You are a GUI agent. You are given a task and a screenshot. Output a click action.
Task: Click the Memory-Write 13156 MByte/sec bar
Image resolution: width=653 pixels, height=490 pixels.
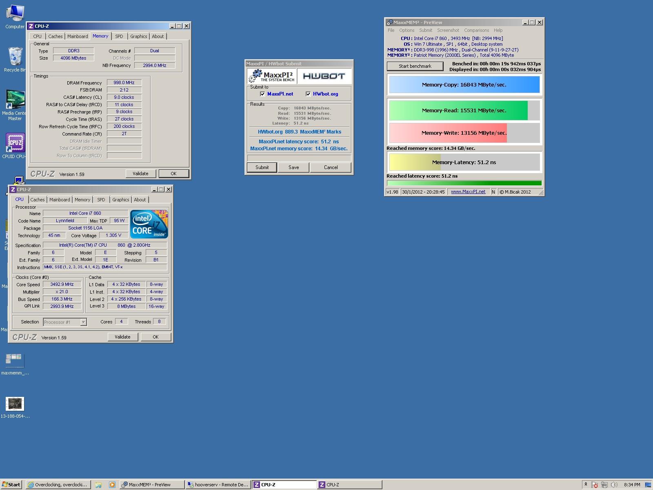pos(464,133)
